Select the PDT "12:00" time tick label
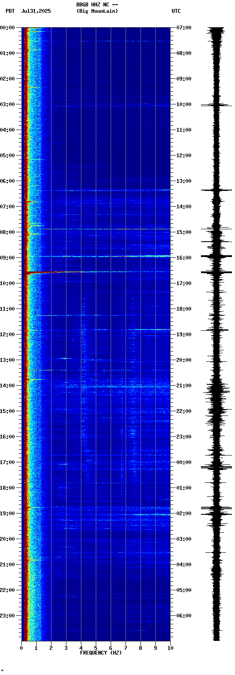This screenshot has height=675, width=235. tap(7, 335)
